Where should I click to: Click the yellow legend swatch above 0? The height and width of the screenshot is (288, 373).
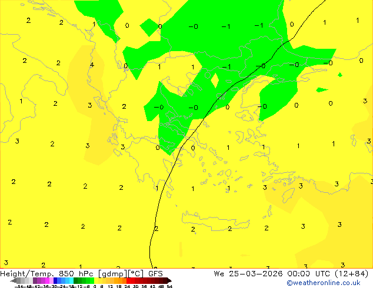(96, 280)
